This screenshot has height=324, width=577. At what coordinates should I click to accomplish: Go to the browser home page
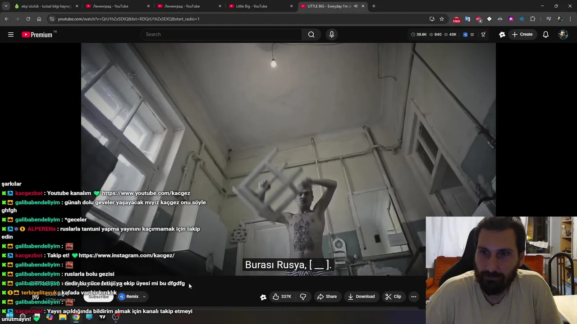coord(39,19)
